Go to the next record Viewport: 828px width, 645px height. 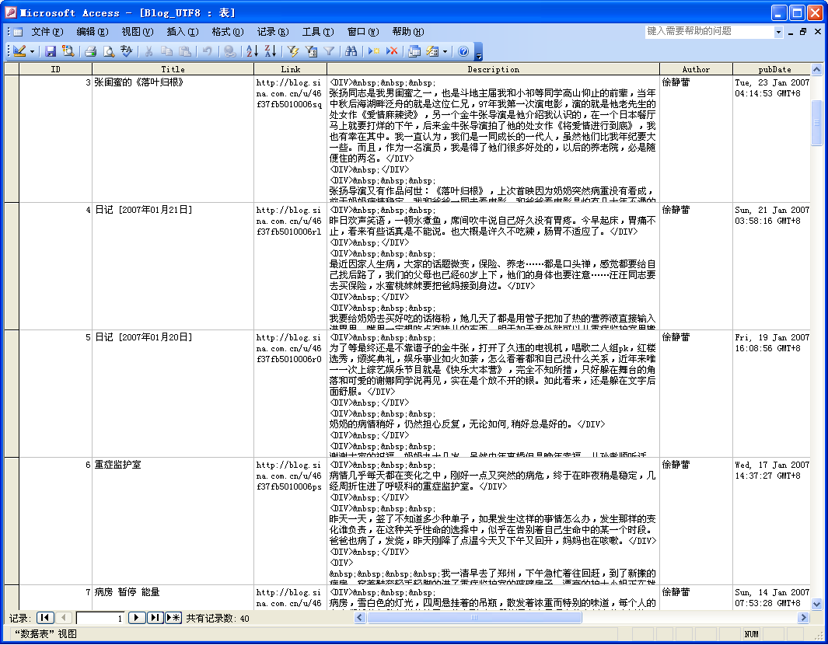click(x=136, y=618)
